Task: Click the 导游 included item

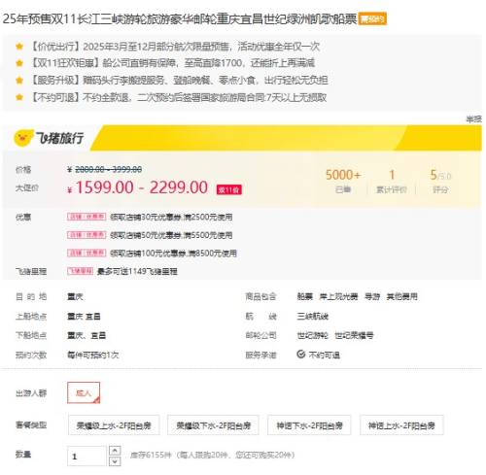Action: (372, 296)
